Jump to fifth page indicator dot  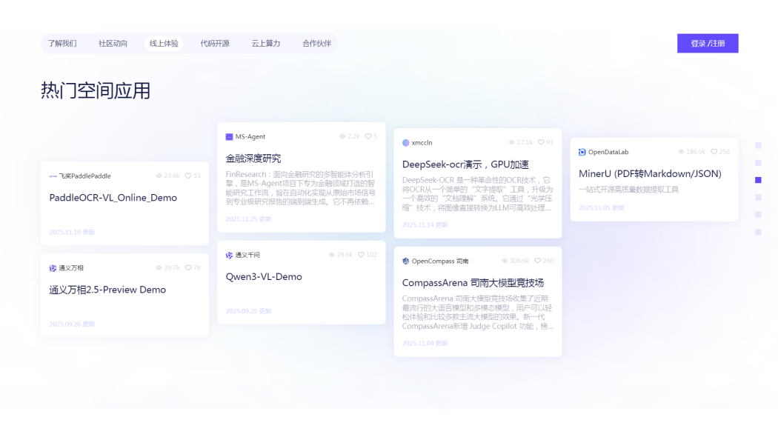pyautogui.click(x=758, y=215)
